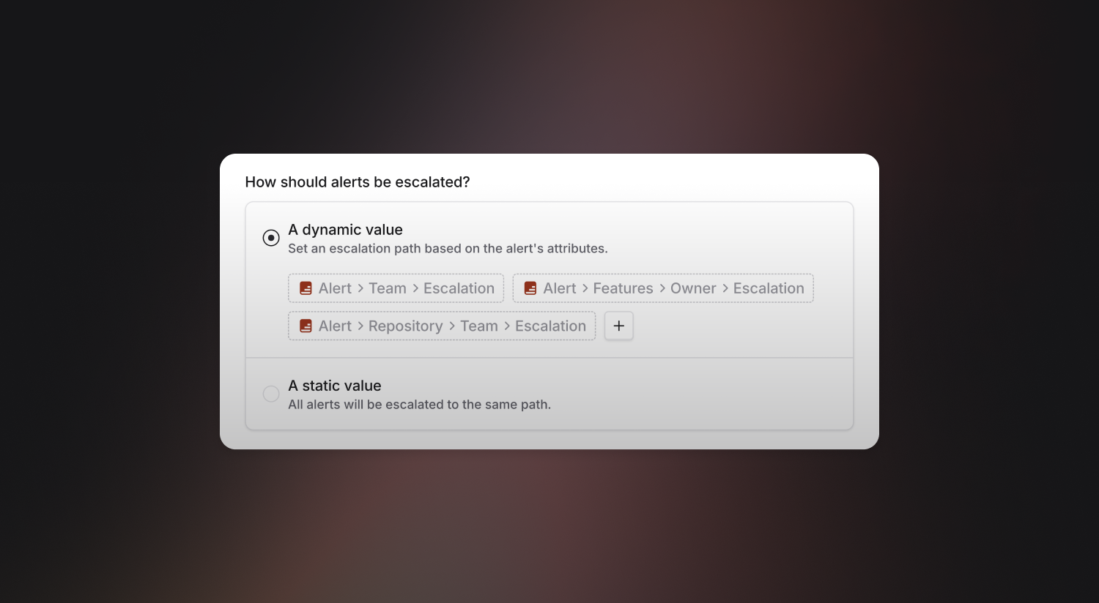
Task: Click chevron after Alert in Repository chip
Action: click(x=360, y=326)
